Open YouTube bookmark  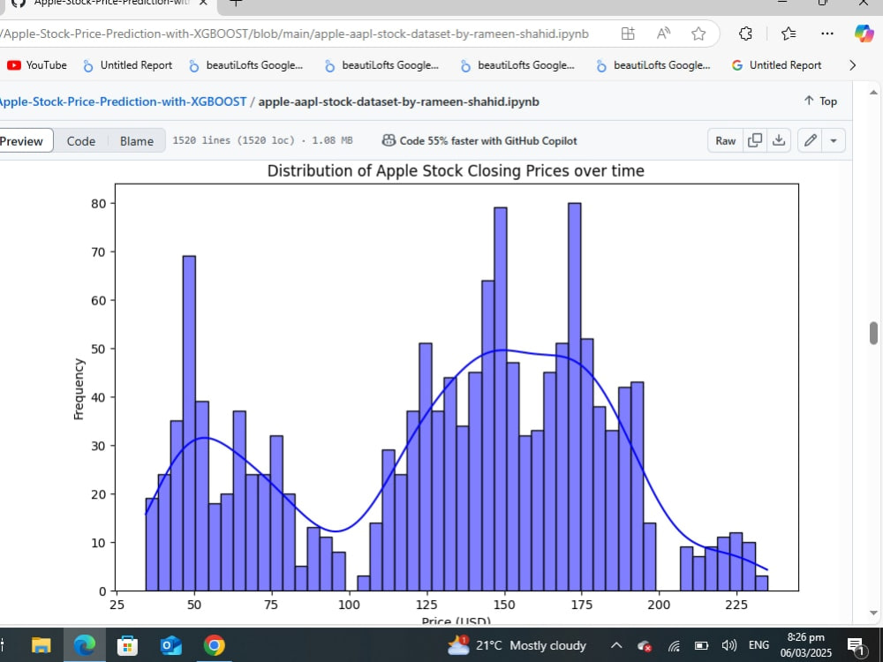click(x=37, y=65)
